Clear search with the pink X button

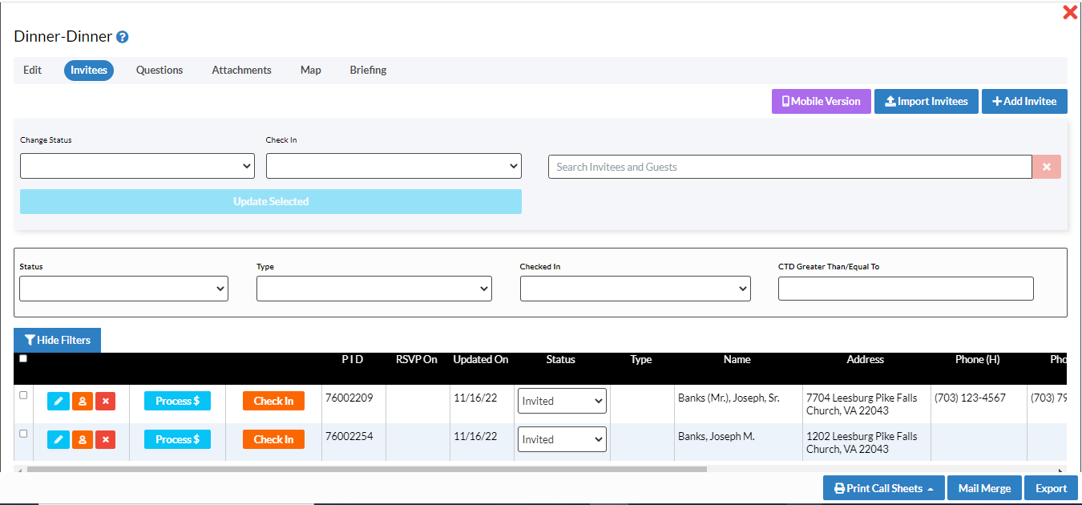(1047, 167)
